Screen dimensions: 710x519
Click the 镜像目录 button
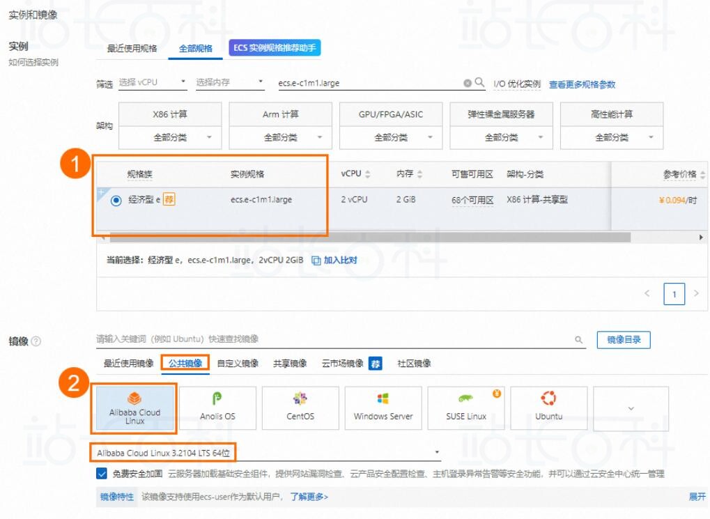624,340
